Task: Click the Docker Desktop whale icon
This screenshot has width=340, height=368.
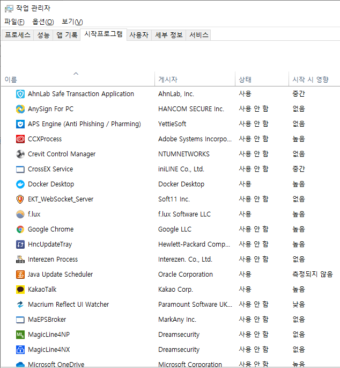Action: [x=20, y=184]
